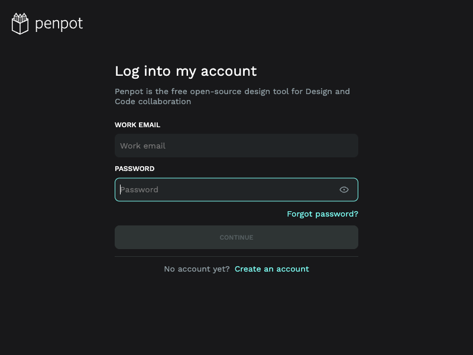473x355 pixels.
Task: Click the Log into my account heading
Action: (x=186, y=71)
